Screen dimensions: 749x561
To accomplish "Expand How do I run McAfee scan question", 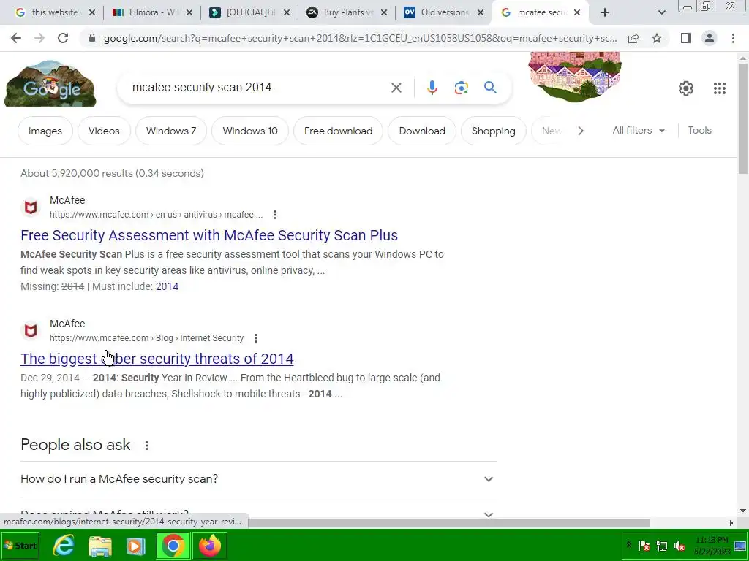I will click(x=258, y=479).
